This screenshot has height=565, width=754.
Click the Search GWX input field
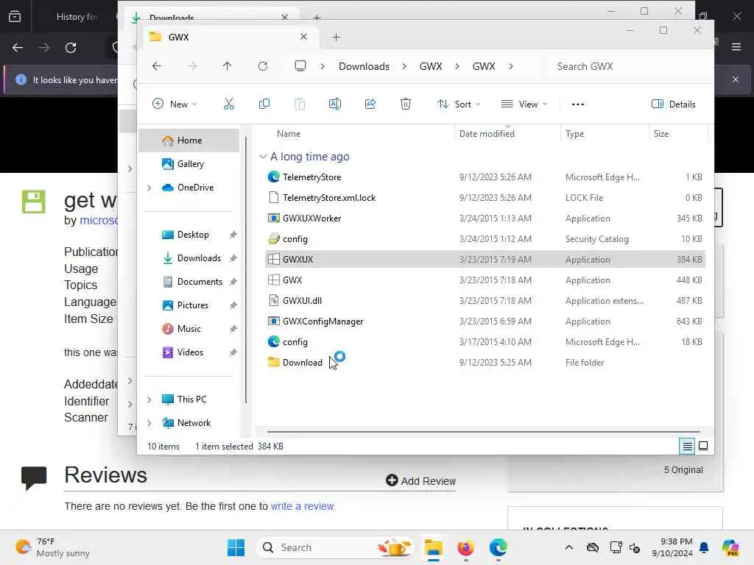(630, 66)
